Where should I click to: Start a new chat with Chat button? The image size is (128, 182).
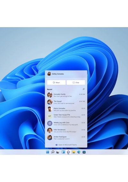tap(76, 82)
